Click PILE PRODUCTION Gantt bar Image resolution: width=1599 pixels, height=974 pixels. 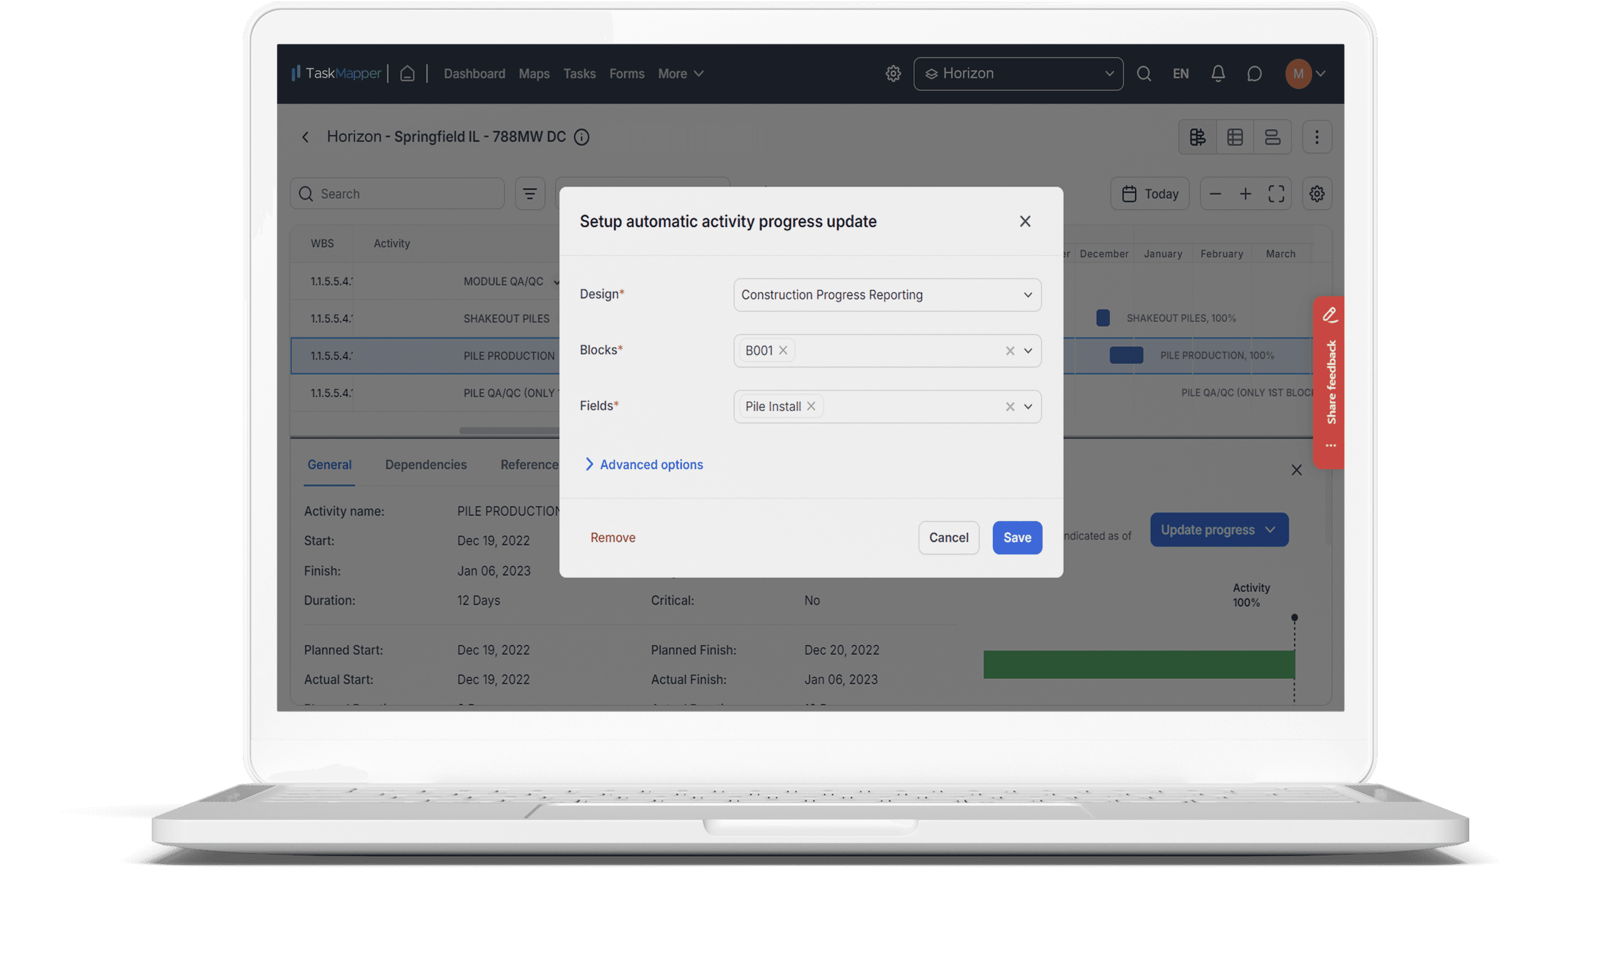pos(1126,355)
